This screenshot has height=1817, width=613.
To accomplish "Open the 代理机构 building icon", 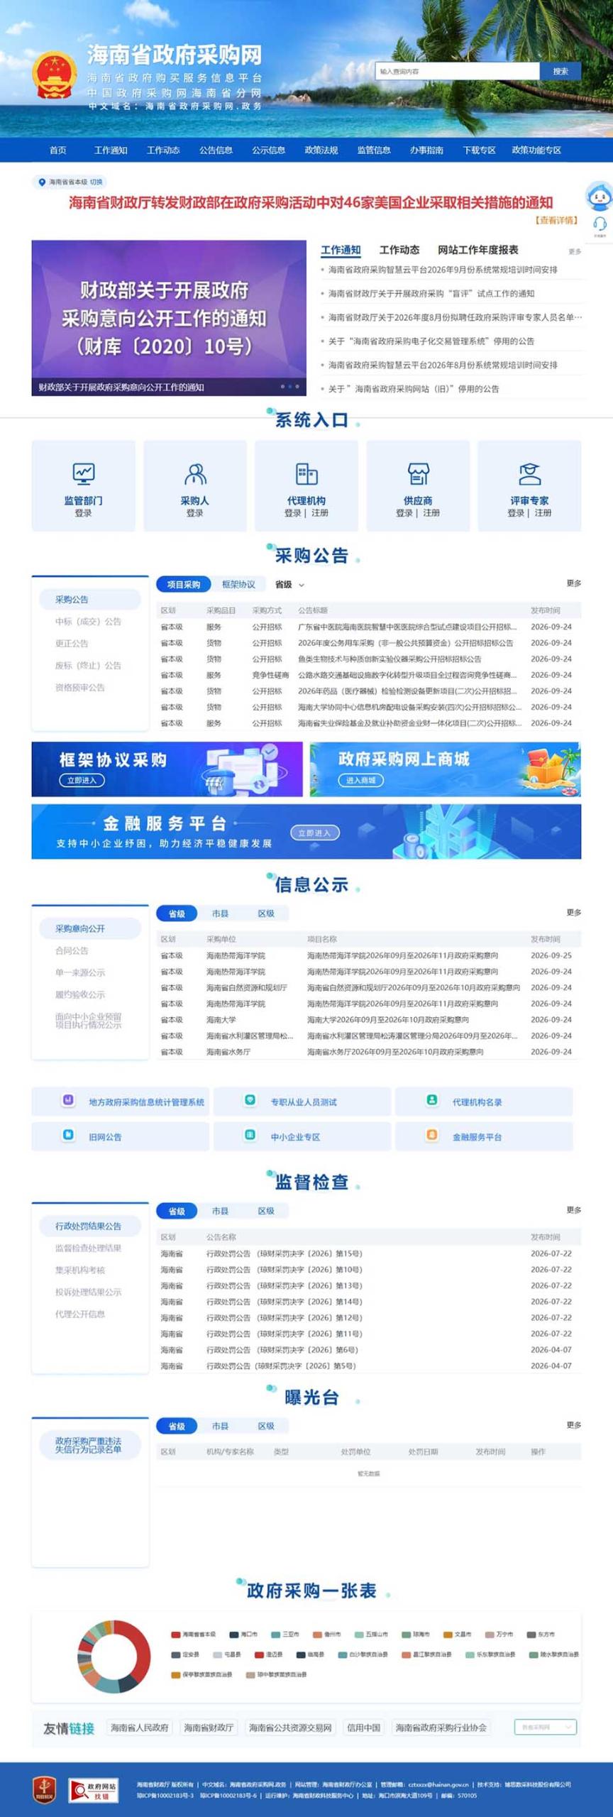I will pyautogui.click(x=306, y=473).
